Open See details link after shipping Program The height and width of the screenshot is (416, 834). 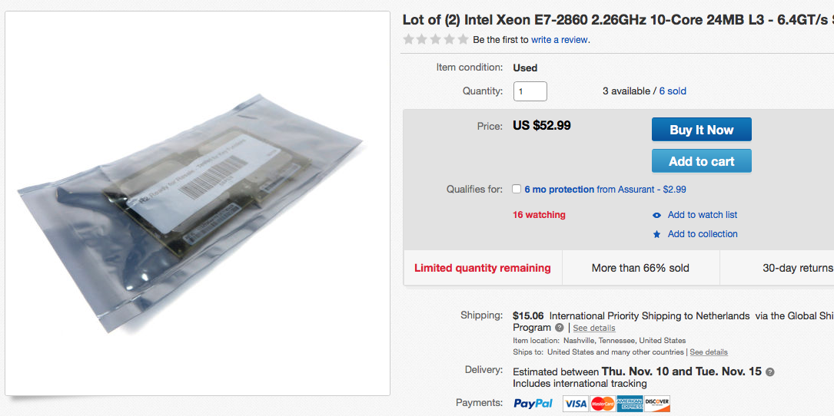(x=594, y=328)
